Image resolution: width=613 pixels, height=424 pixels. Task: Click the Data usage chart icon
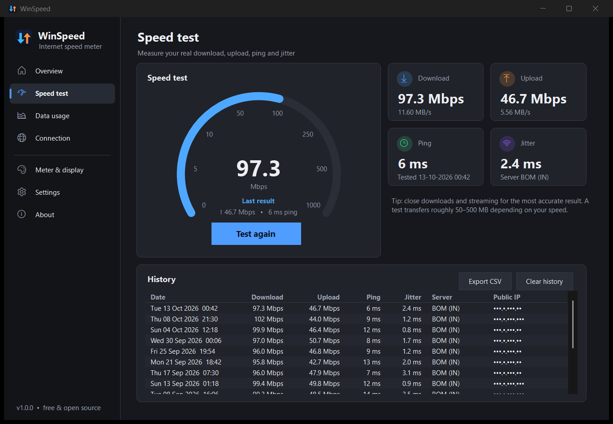(x=22, y=116)
